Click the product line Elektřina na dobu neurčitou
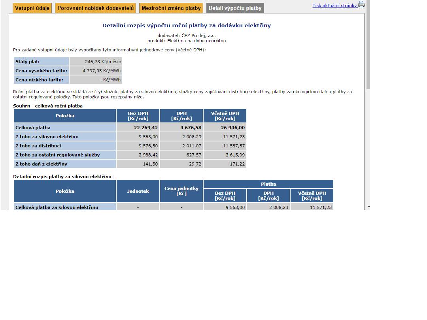 coord(187,41)
